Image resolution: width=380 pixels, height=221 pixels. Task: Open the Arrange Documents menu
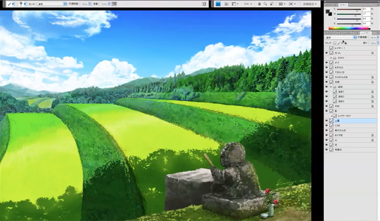(x=282, y=4)
